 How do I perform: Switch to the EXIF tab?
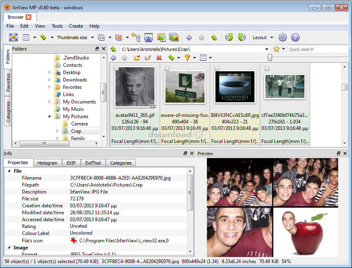tap(71, 163)
